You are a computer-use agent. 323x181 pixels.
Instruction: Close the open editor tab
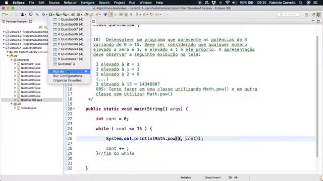[93, 21]
